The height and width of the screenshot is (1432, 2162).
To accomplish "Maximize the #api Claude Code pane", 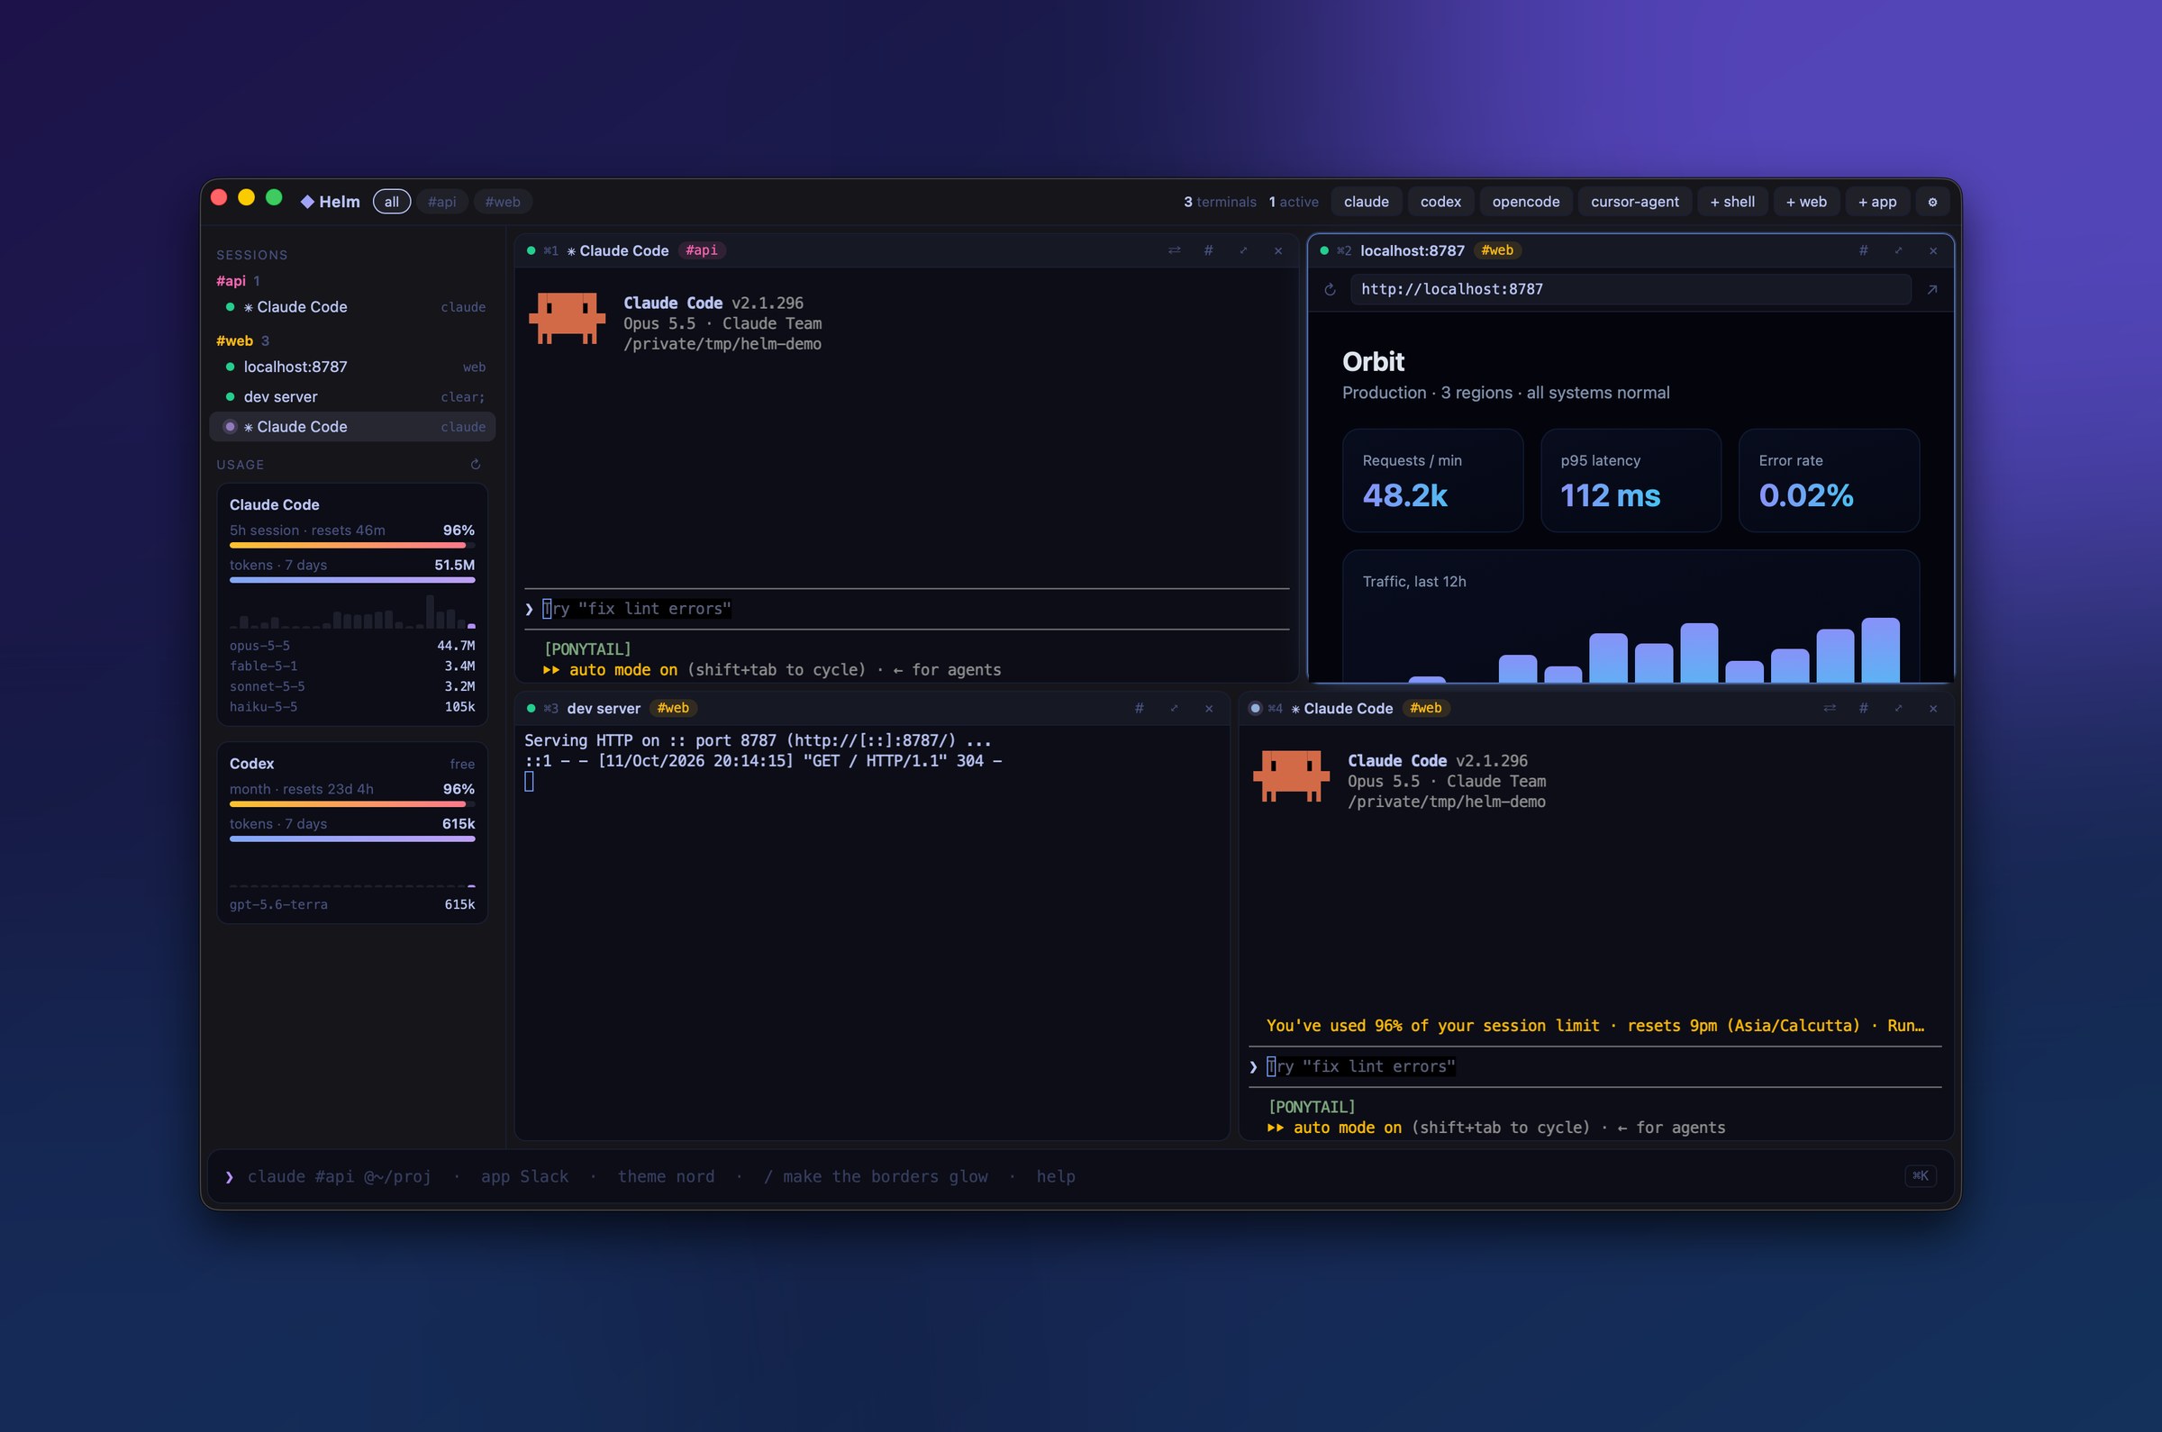I will 1243,250.
